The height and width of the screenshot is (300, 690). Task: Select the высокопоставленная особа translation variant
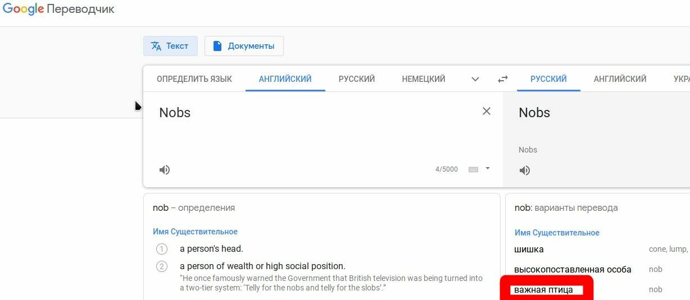pos(573,270)
